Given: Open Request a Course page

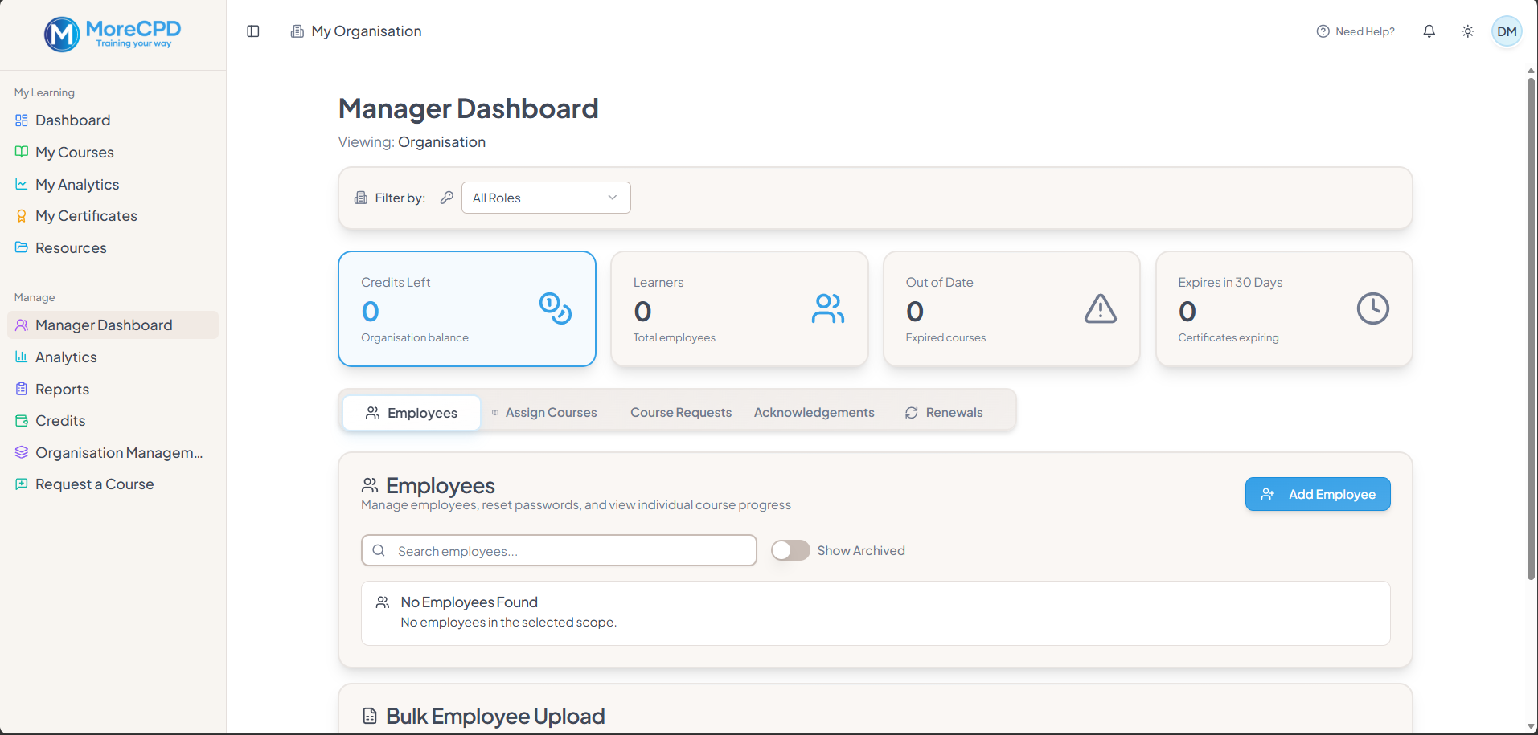Looking at the screenshot, I should click(113, 484).
